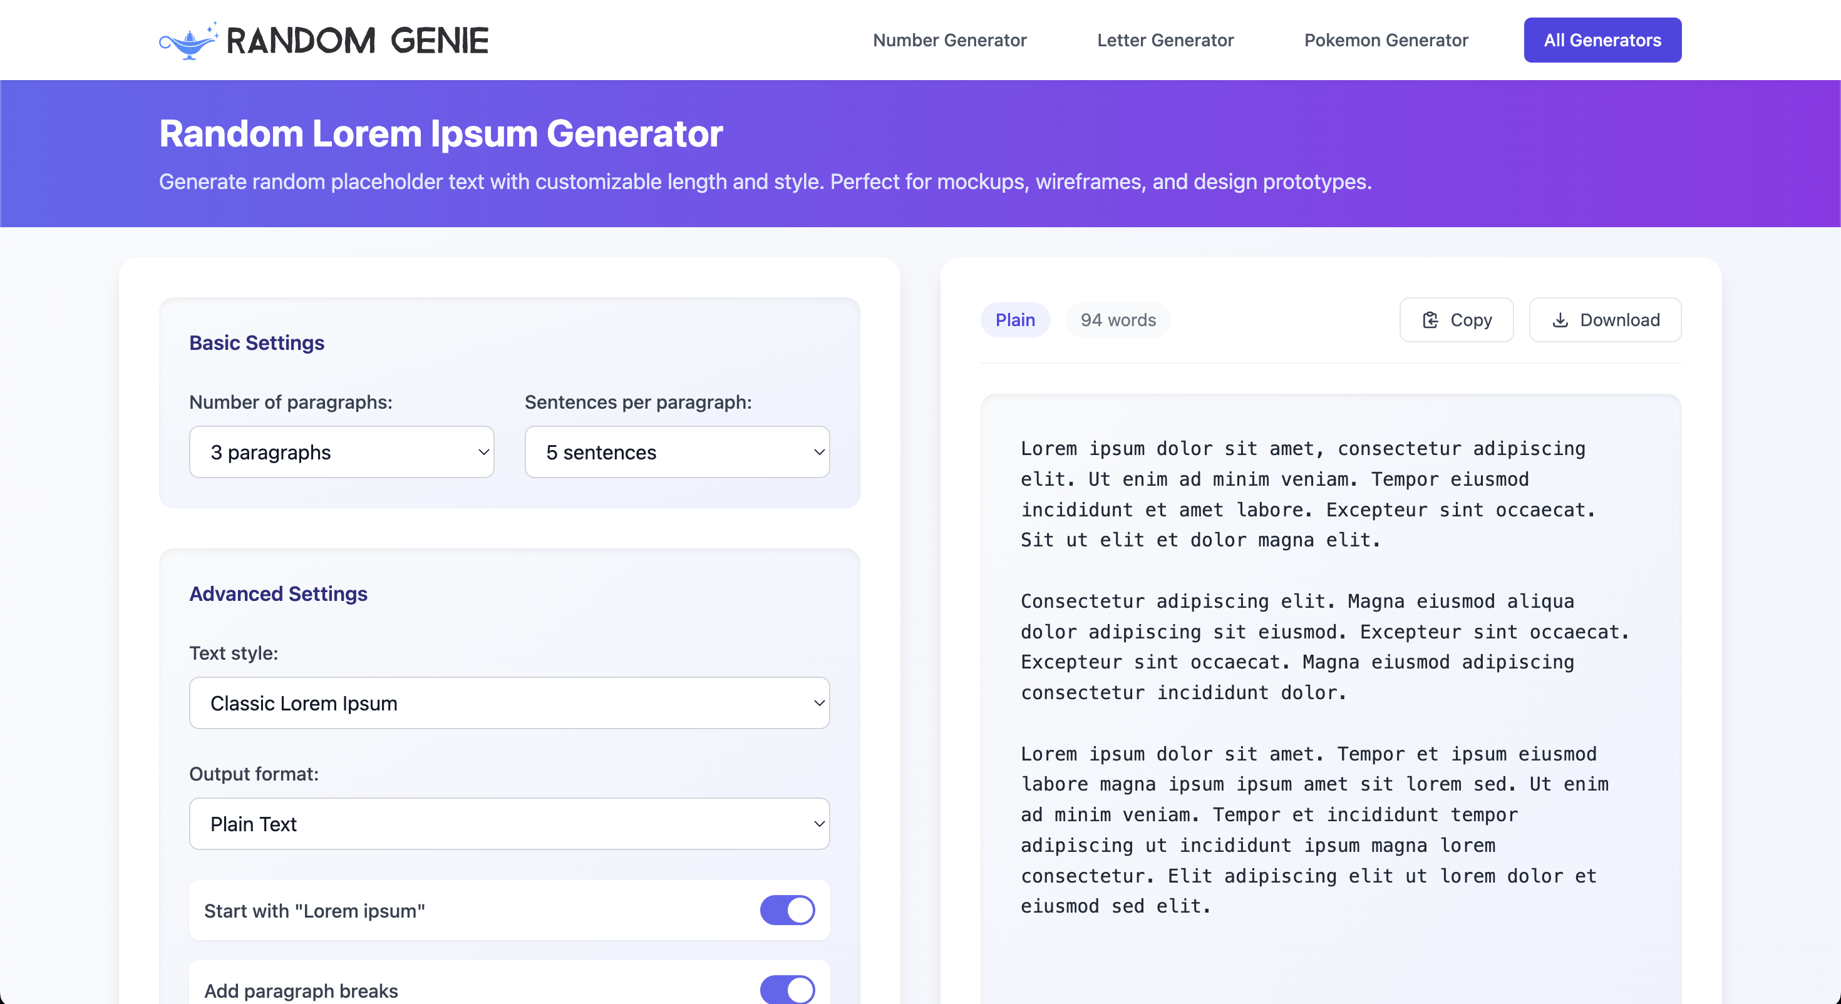
Task: Open the Letter Generator nav link
Action: (1165, 40)
